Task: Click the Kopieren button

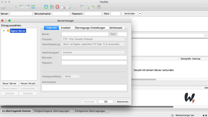Action: [x=28, y=93]
